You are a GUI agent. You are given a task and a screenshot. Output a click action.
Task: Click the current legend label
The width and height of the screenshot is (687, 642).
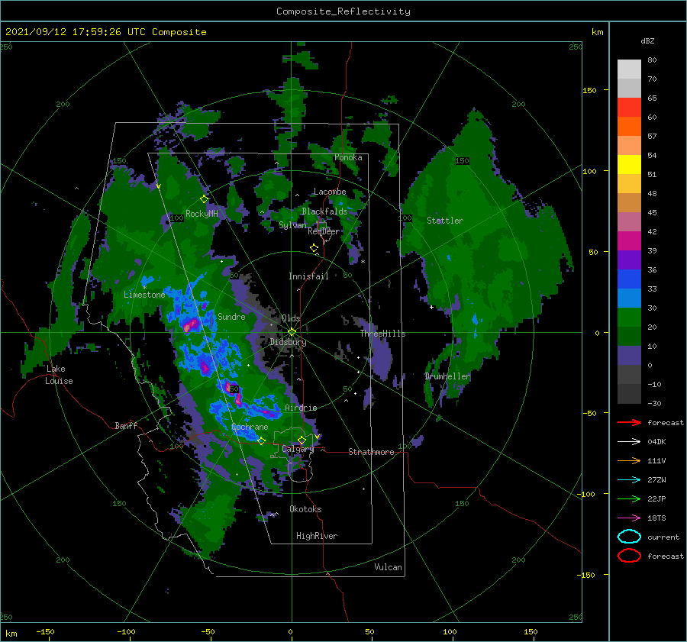coord(663,537)
